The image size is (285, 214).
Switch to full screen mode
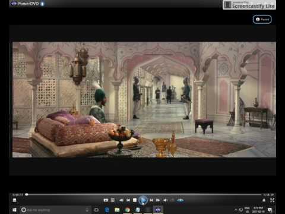pyautogui.click(x=273, y=200)
